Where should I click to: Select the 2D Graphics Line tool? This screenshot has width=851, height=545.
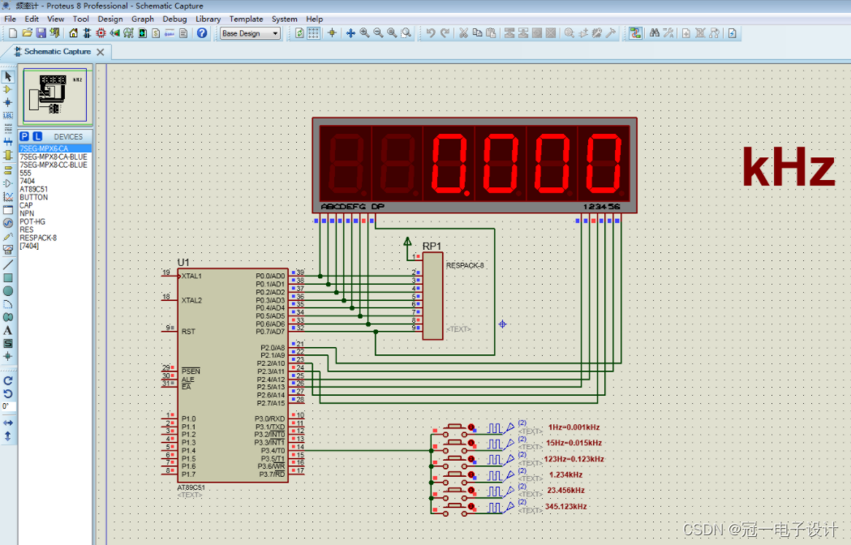8,265
